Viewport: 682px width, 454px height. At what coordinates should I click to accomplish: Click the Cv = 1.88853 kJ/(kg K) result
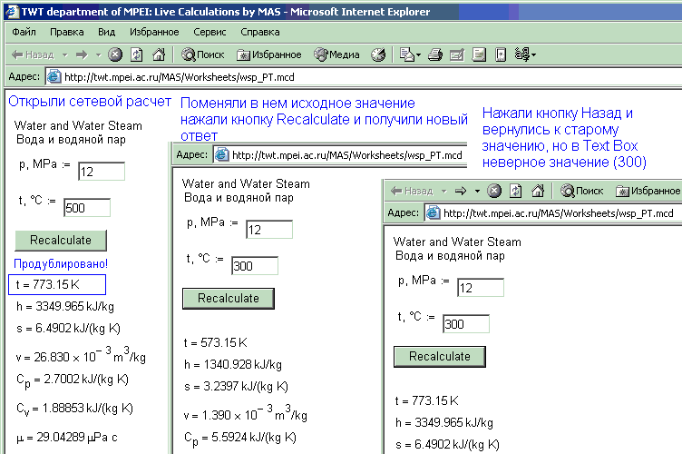click(x=74, y=409)
